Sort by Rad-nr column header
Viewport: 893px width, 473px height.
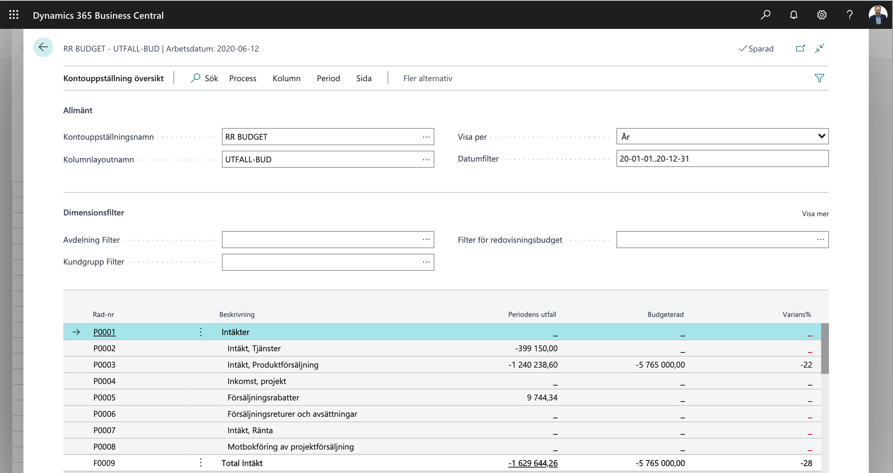pyautogui.click(x=103, y=314)
